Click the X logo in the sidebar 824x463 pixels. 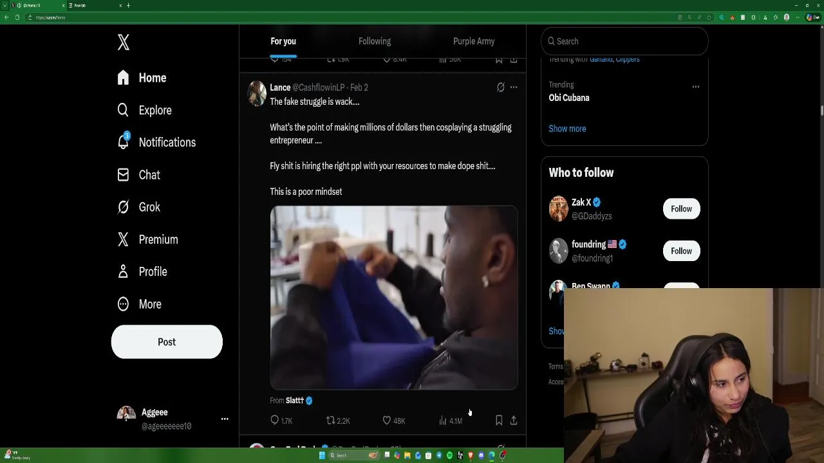124,42
